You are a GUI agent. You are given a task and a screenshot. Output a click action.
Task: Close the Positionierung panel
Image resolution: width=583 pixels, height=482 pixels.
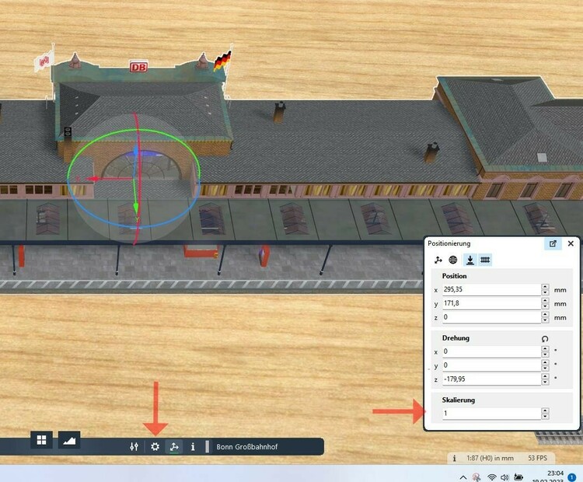(x=571, y=243)
